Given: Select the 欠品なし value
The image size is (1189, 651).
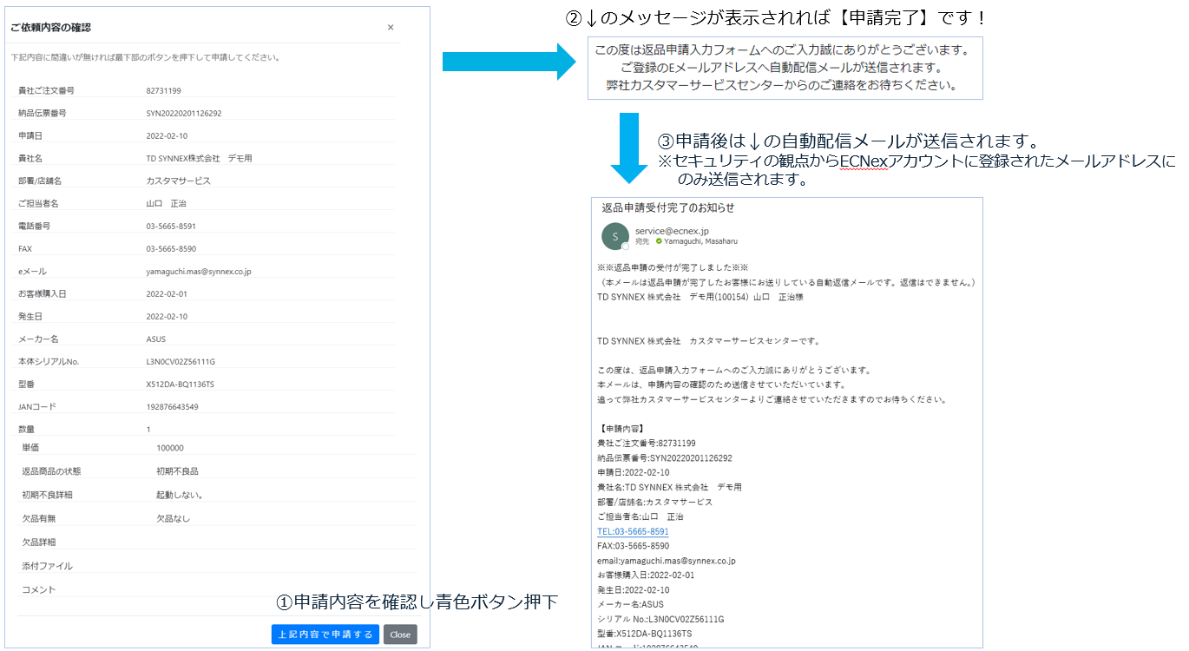Looking at the screenshot, I should coord(173,518).
